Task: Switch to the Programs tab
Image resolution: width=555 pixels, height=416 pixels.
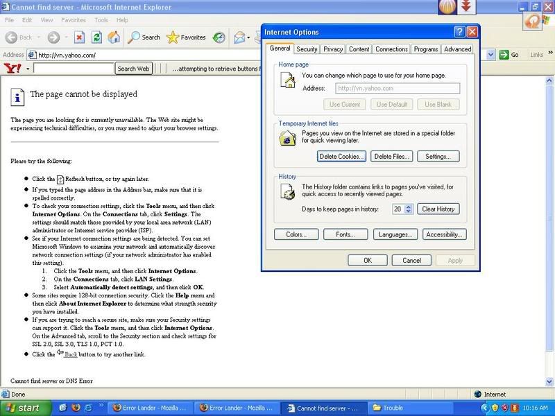Action: click(426, 49)
